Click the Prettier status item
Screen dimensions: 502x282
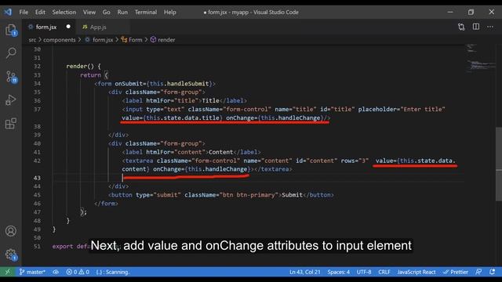(456, 272)
